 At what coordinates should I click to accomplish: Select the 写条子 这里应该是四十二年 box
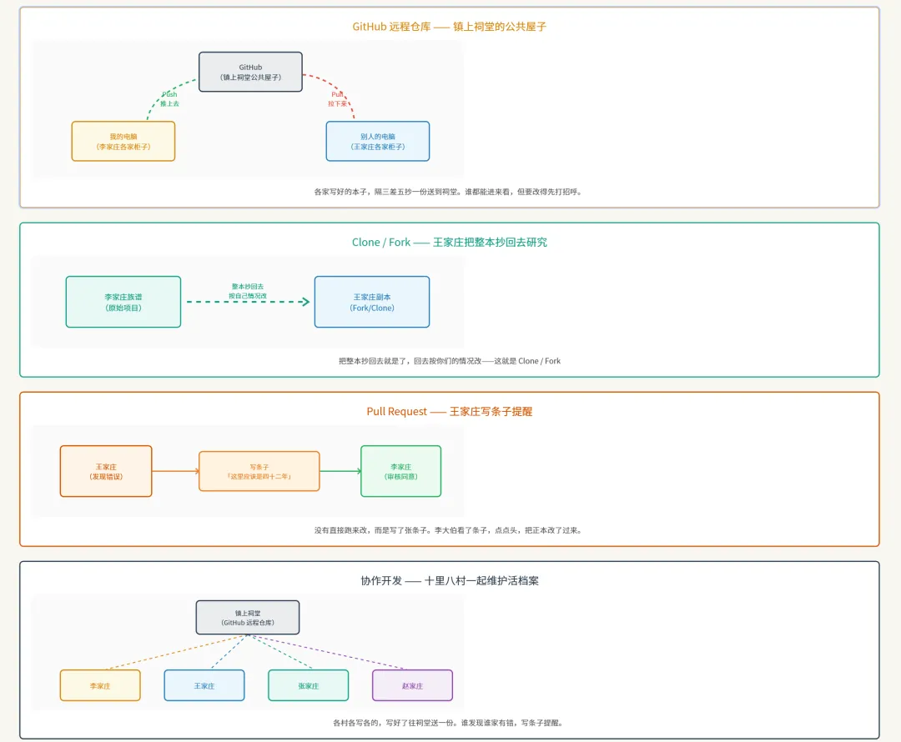259,471
